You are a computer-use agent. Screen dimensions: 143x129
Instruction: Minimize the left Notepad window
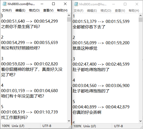[42, 4]
